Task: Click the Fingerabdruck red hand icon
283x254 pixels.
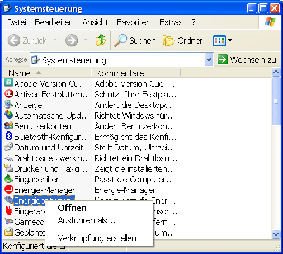Action: click(8, 211)
